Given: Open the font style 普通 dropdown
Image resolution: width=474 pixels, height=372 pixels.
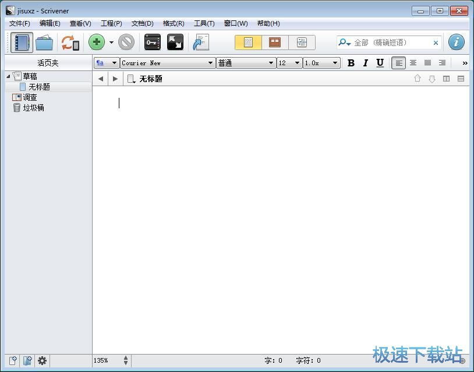Looking at the screenshot, I should point(246,63).
